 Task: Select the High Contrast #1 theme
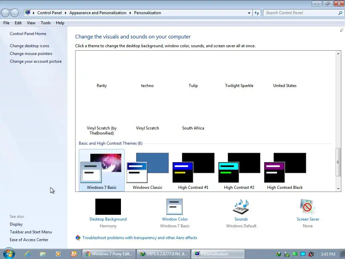(193, 170)
